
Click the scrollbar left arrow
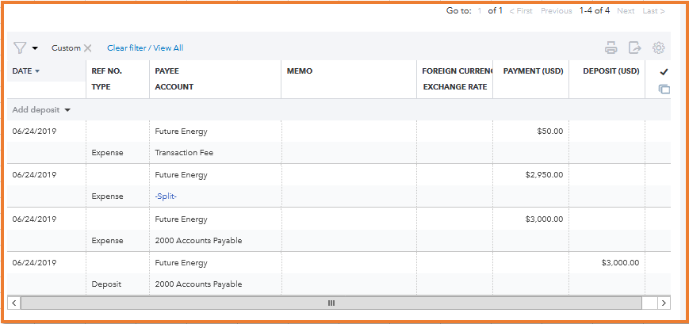(x=14, y=303)
